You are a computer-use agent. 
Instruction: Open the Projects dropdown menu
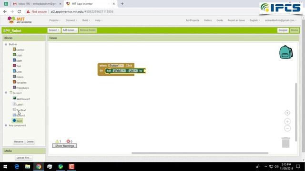[55, 20]
